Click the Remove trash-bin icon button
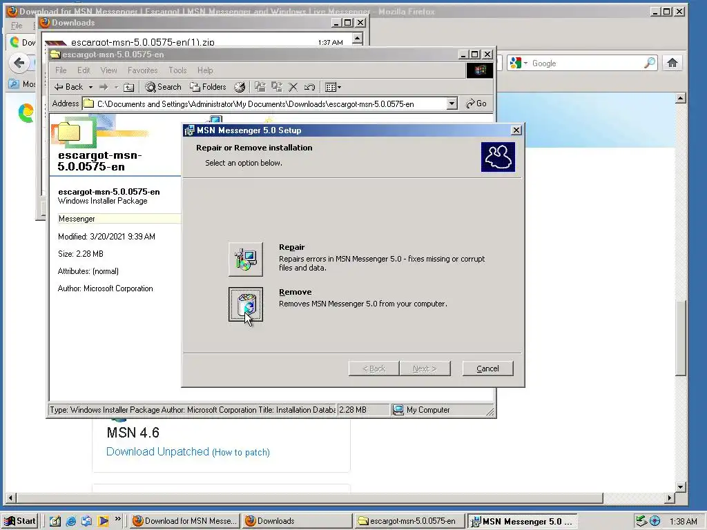Screen dimensions: 707x530 [245, 304]
